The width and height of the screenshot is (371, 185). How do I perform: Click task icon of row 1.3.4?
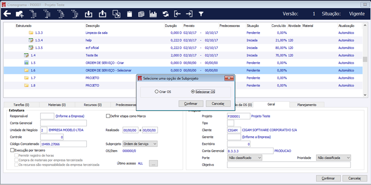point(31,40)
